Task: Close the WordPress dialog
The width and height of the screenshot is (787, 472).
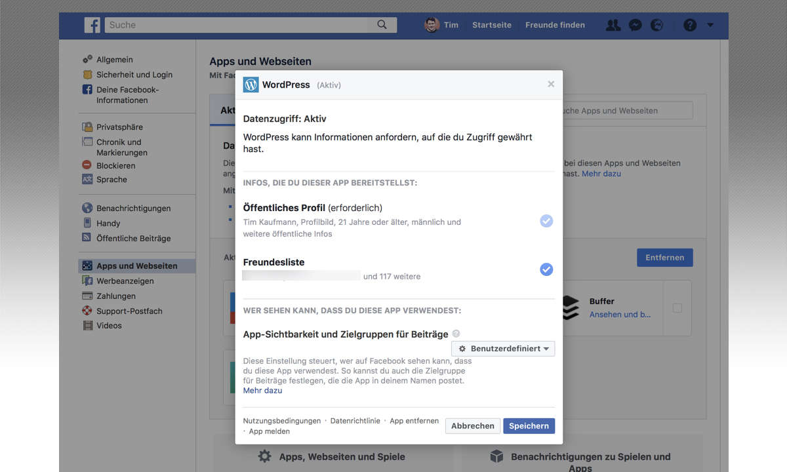Action: 551,84
